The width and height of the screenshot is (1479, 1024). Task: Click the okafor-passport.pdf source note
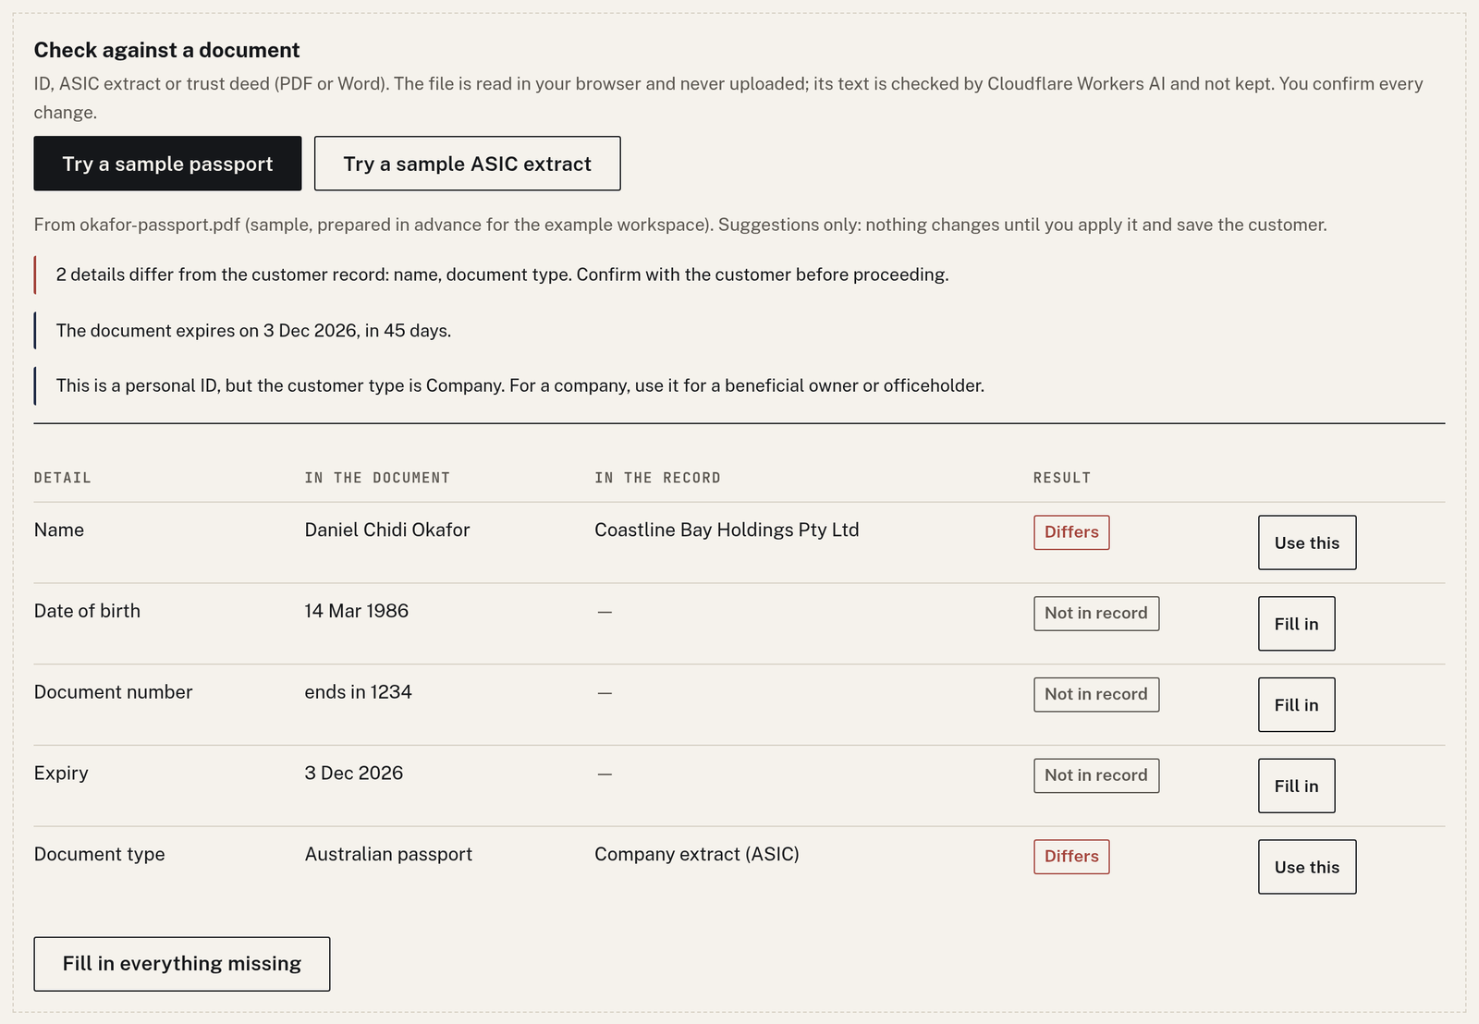pyautogui.click(x=680, y=225)
